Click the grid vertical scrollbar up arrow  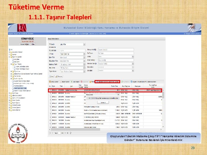(x=163, y=90)
